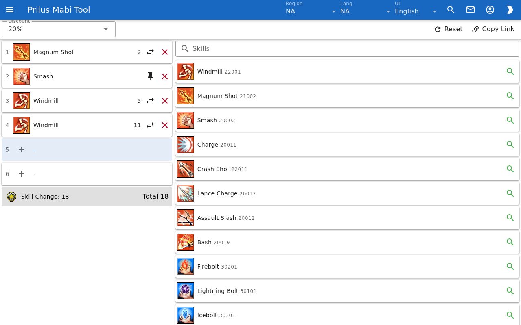The width and height of the screenshot is (521, 325).
Task: Select Smash 20002 from skill list
Action: pyautogui.click(x=347, y=120)
